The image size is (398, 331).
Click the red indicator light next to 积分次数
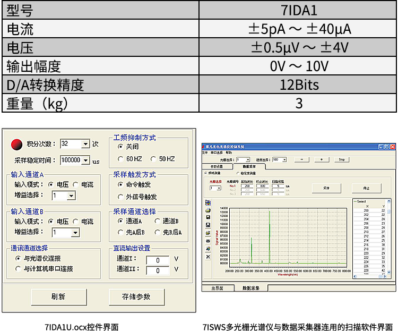17,144
